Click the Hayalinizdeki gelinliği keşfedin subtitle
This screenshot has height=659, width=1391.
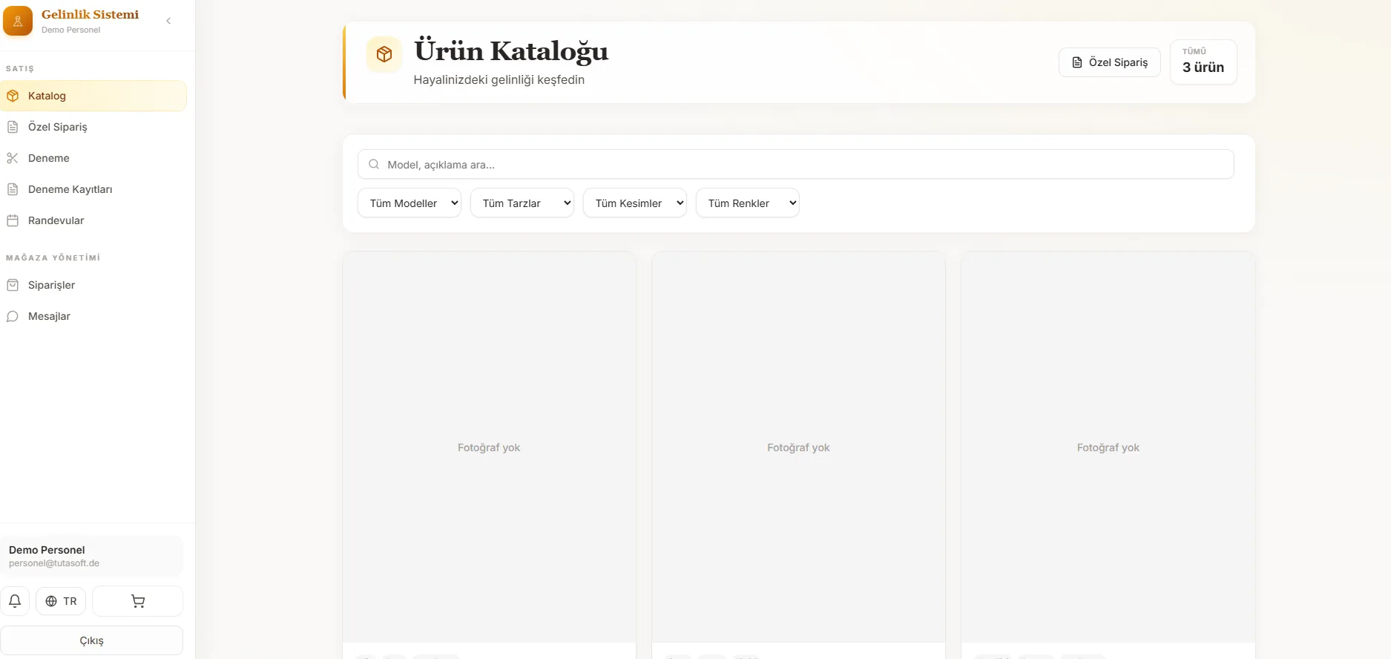499,79
